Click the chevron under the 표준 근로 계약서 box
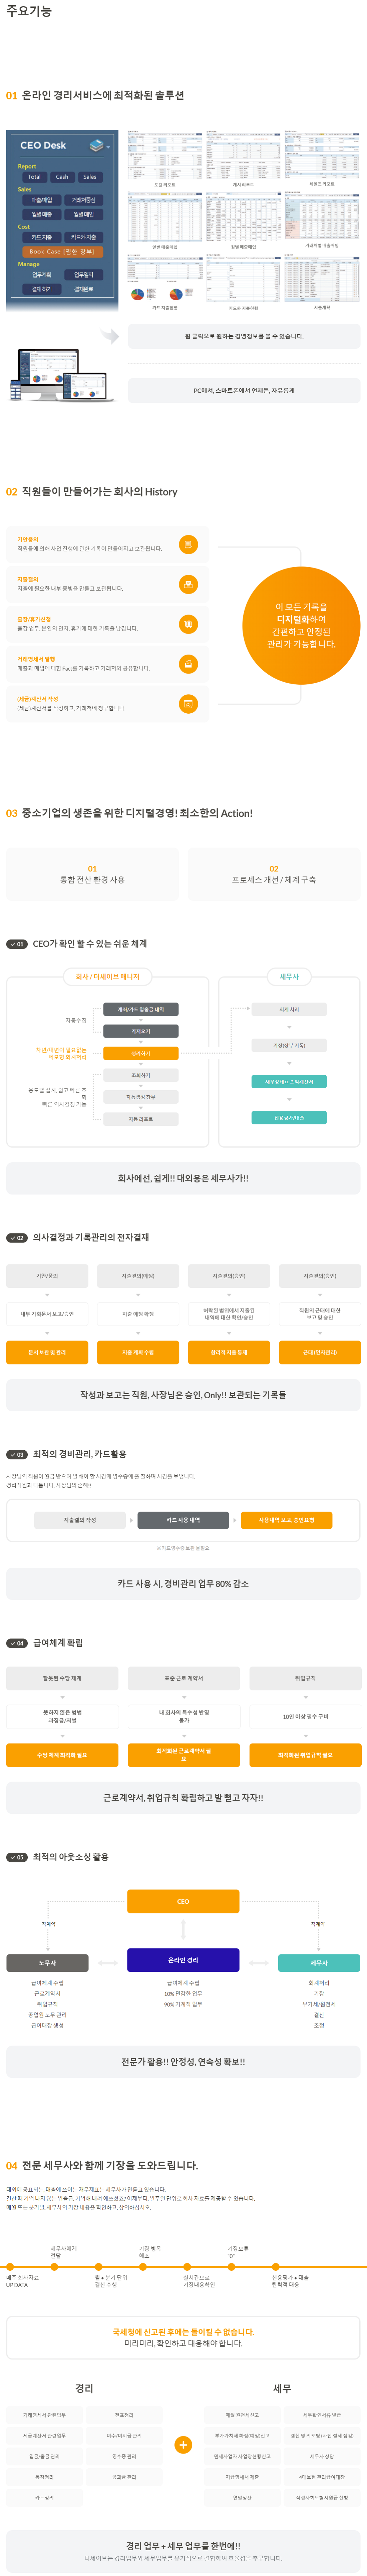 pyautogui.click(x=184, y=1697)
